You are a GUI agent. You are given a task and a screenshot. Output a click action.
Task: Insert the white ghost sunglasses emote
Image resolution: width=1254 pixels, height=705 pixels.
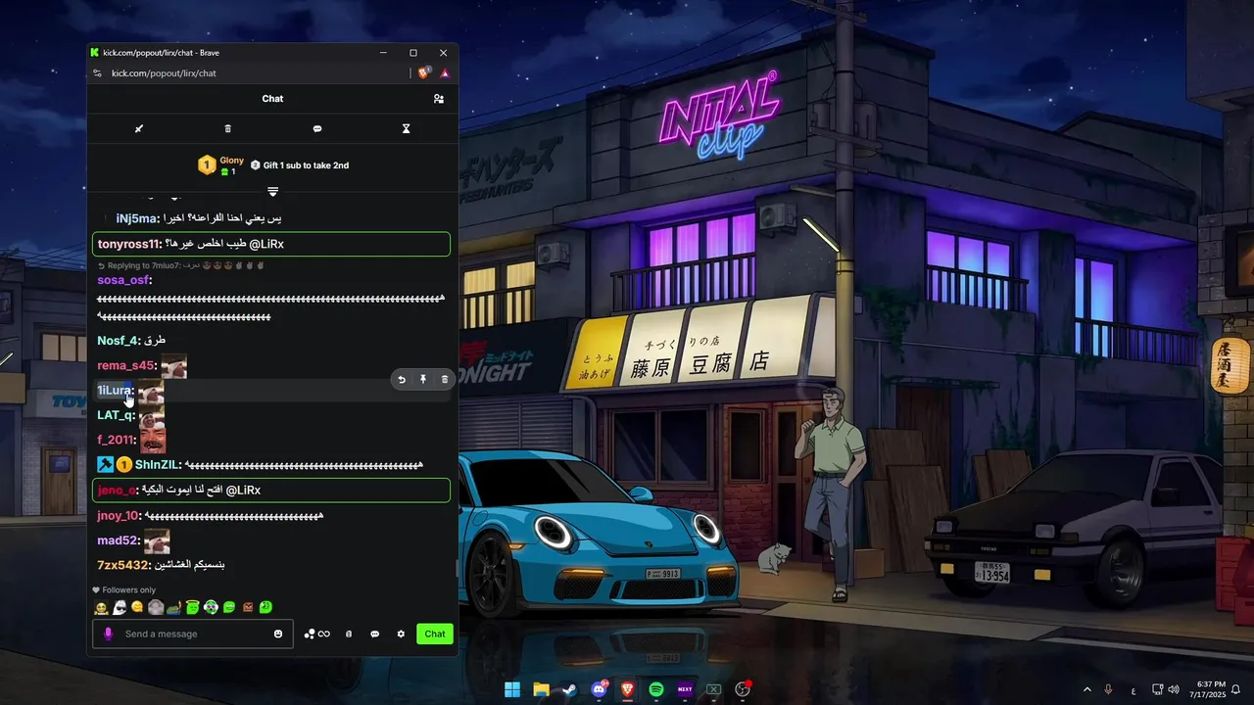pyautogui.click(x=120, y=608)
